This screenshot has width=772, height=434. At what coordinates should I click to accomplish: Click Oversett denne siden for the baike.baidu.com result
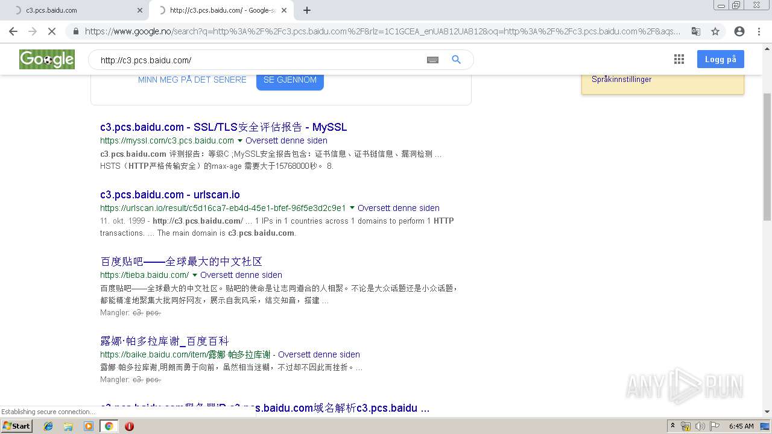pyautogui.click(x=319, y=354)
